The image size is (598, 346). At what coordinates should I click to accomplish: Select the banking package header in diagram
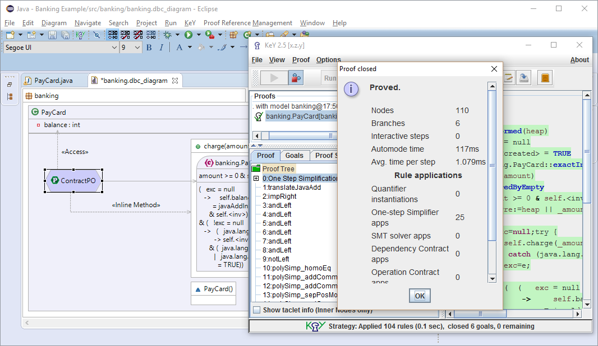click(x=135, y=96)
